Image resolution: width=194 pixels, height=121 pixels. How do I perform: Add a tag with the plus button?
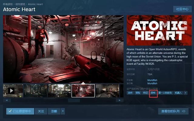pos(186,93)
